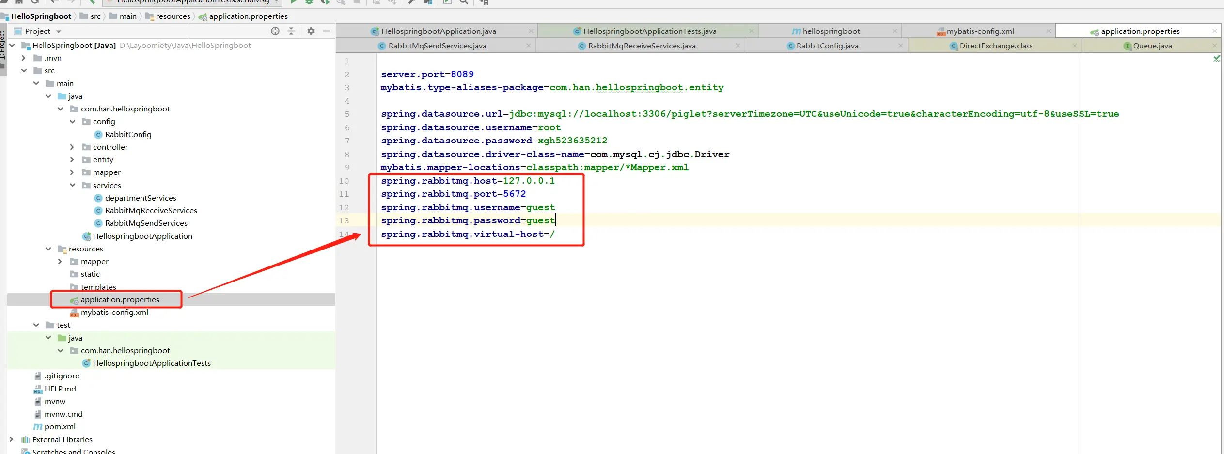Screen dimensions: 1224x454
Task: Select the static folder in tree
Action: coord(90,274)
